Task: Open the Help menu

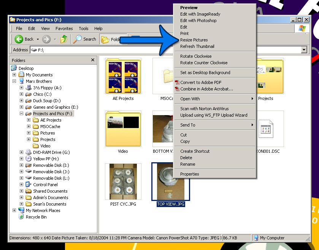Action: point(98,28)
